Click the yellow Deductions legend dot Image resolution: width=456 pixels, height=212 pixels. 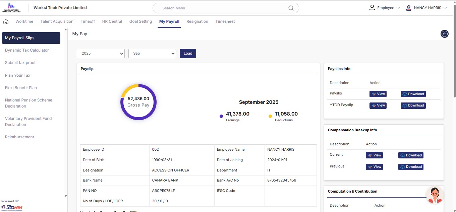270,116
